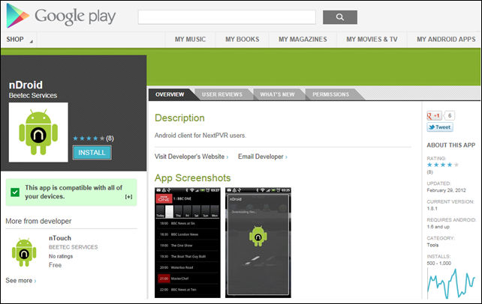Click the ABOUT THIS APP heading

[451, 145]
